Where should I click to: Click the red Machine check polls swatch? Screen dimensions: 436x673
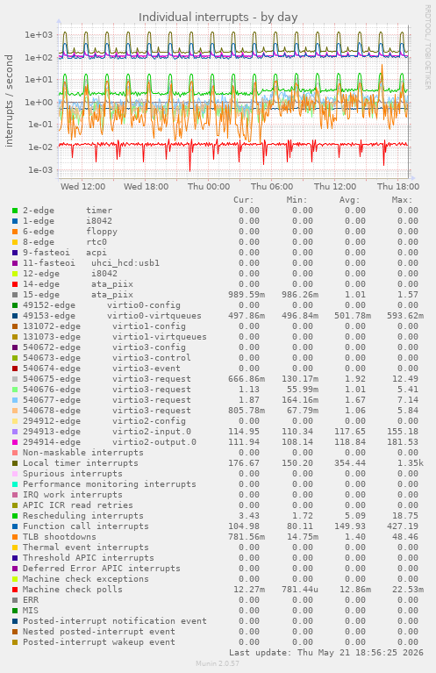(15, 590)
